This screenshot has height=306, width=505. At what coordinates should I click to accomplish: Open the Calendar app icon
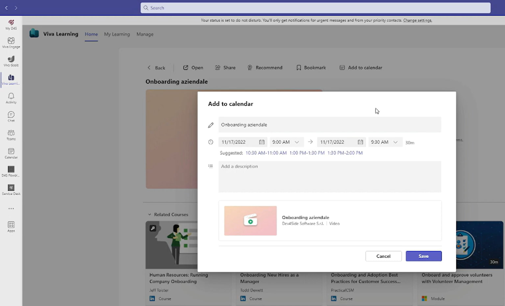(11, 153)
